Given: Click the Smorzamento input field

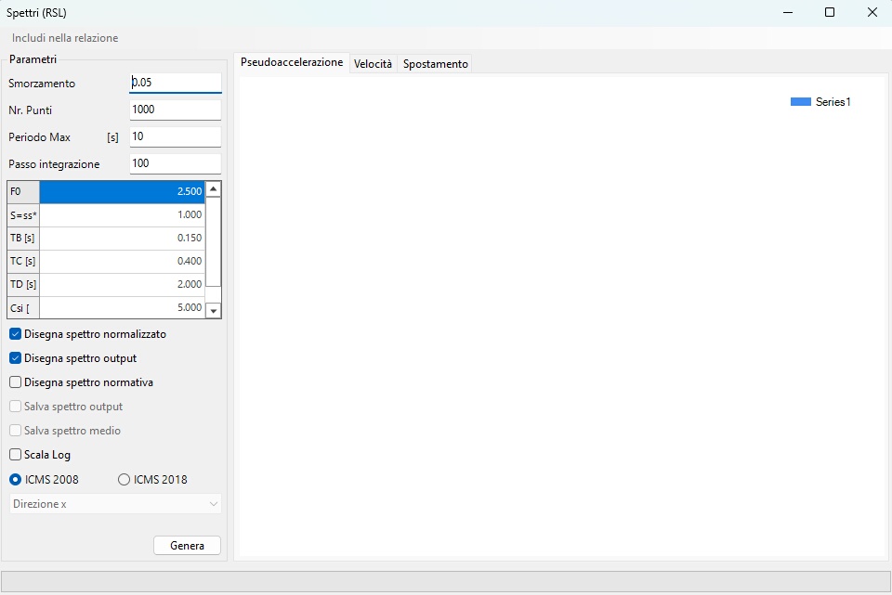Looking at the screenshot, I should point(176,83).
